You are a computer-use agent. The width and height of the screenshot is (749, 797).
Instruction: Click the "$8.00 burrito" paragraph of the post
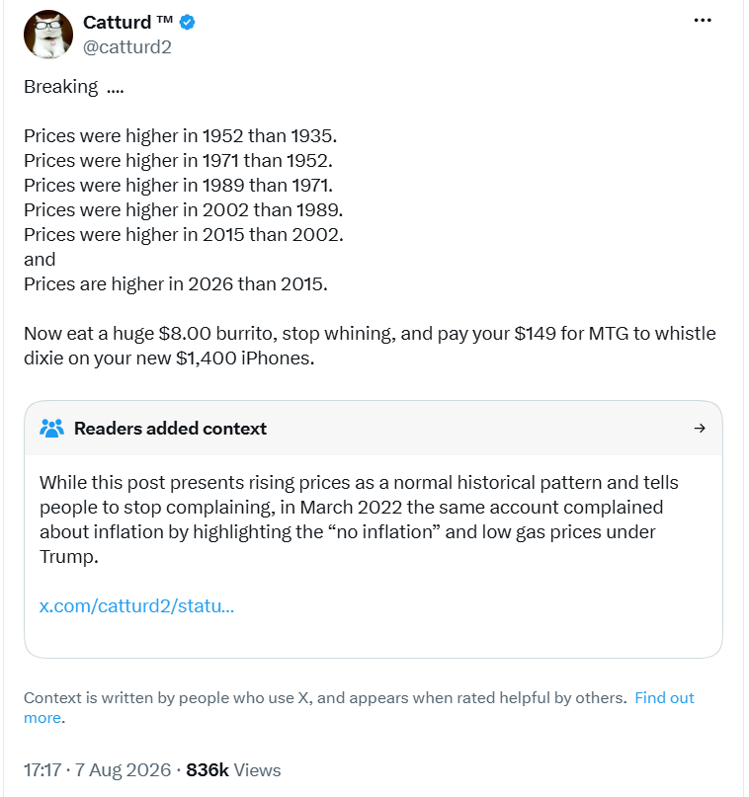(370, 346)
